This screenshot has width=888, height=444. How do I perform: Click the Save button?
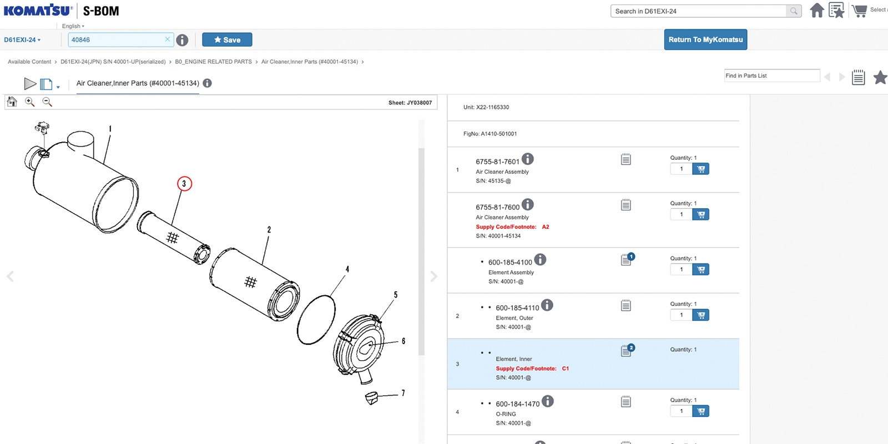click(227, 40)
